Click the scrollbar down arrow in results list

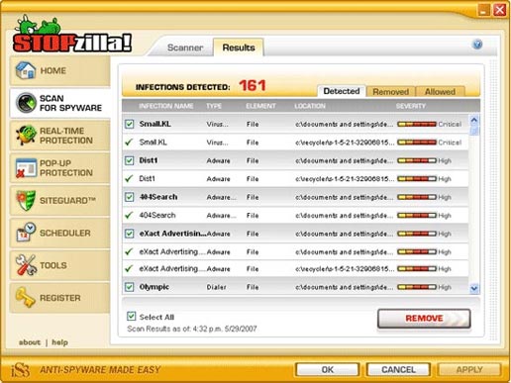point(474,289)
